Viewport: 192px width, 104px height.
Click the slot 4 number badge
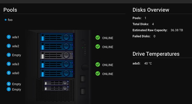click(x=9, y=64)
